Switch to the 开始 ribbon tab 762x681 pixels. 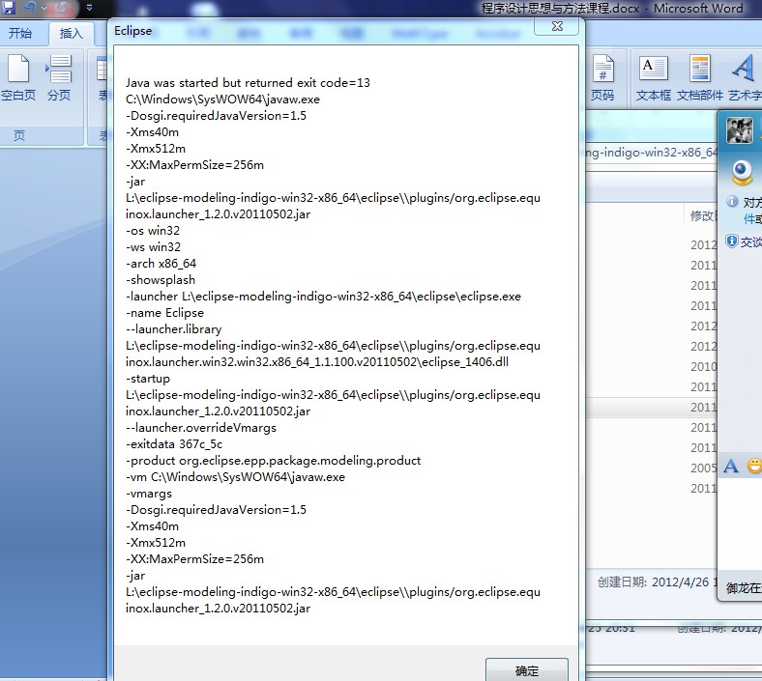click(20, 33)
